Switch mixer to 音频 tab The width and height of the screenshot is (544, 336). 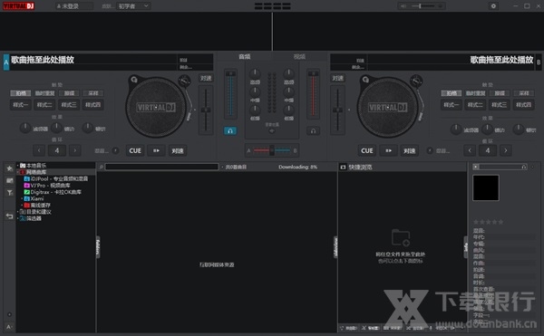245,56
